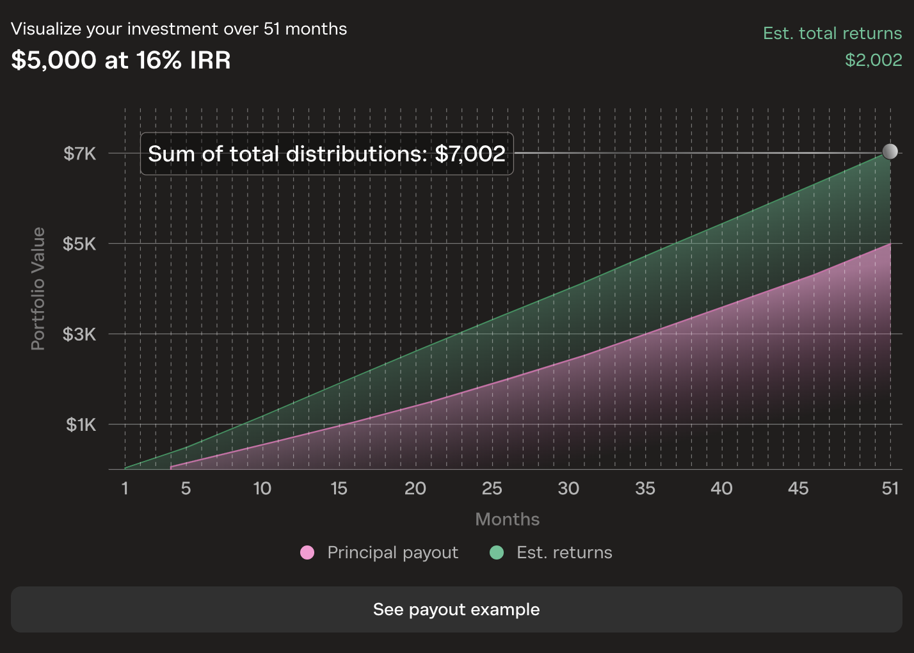Toggle the Est. returns legend label
This screenshot has width=914, height=653.
pos(565,552)
